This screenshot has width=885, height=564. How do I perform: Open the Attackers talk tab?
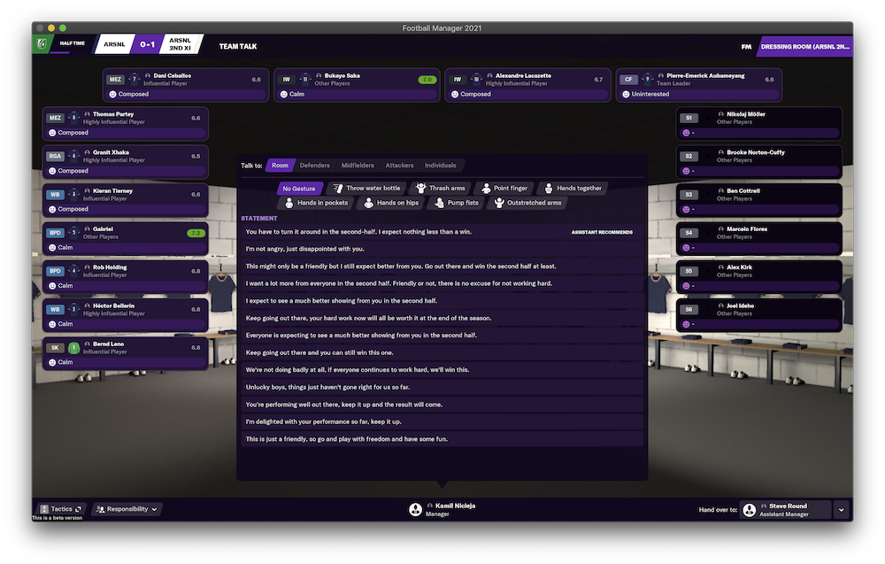399,166
